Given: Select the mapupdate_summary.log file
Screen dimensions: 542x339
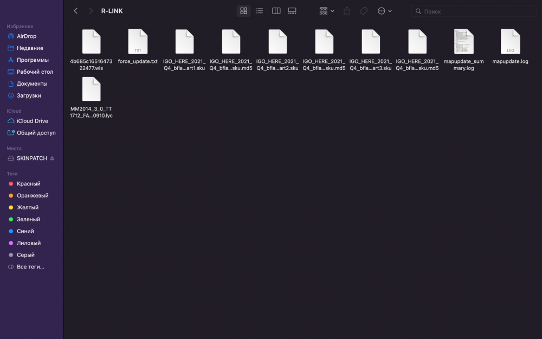Looking at the screenshot, I should (x=463, y=50).
